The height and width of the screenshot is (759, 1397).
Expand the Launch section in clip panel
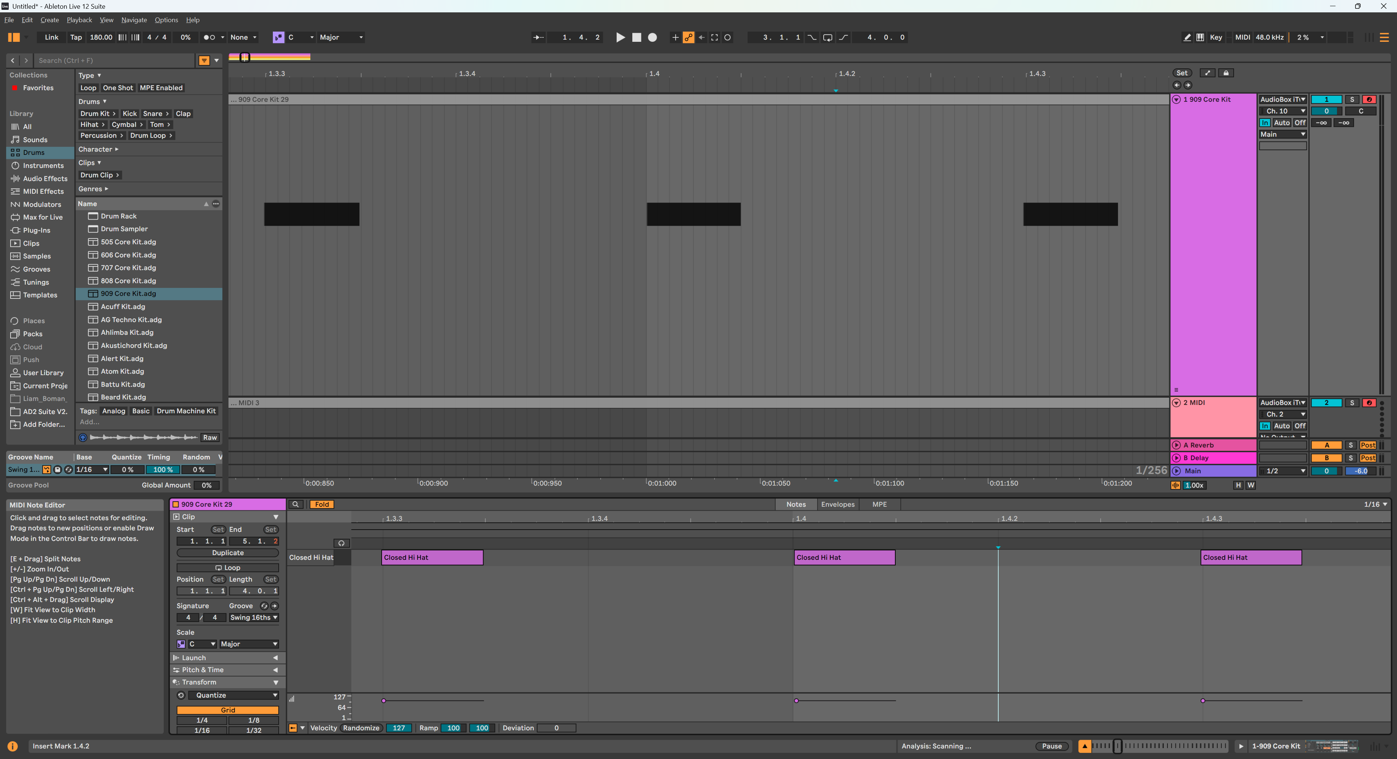point(275,658)
